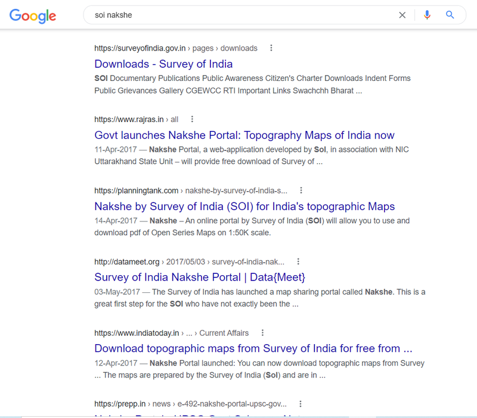Open 'Nakshe by Survey of India (SOI)' result

tap(244, 207)
